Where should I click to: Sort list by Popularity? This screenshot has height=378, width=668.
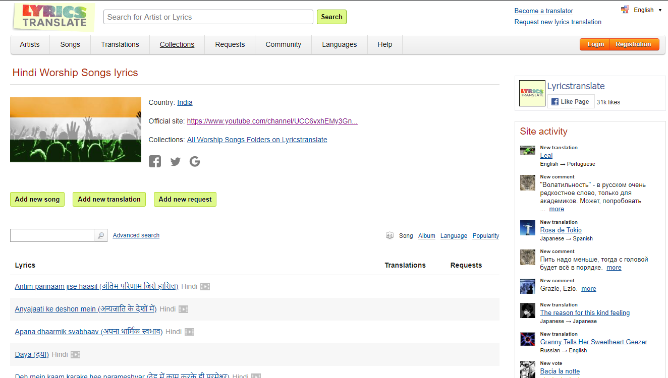click(486, 236)
